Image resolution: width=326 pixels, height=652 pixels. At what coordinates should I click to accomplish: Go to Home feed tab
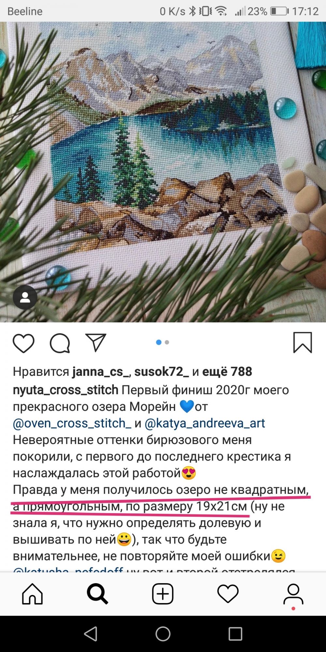click(32, 593)
